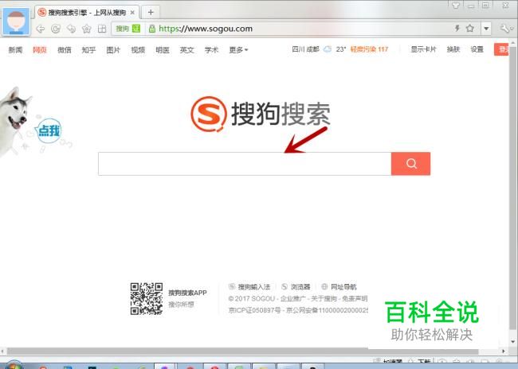Click the lightning speed-mode icon
This screenshot has height=369, width=518.
(x=457, y=29)
